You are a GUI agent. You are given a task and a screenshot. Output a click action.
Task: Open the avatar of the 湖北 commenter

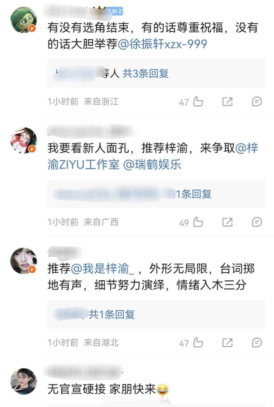click(23, 261)
